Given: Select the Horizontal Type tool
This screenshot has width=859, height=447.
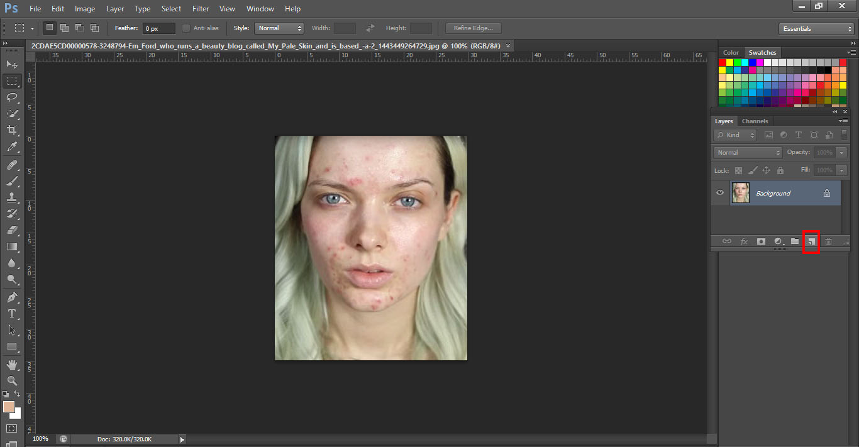Looking at the screenshot, I should point(13,313).
